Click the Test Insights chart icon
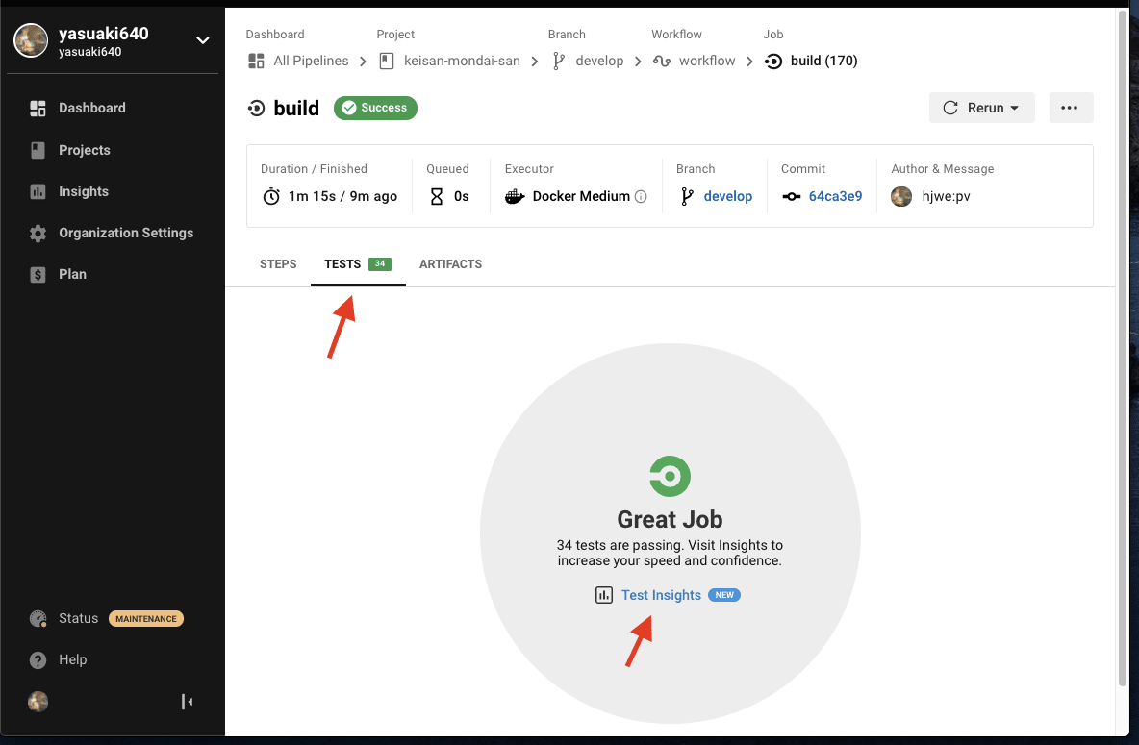Viewport: 1139px width, 745px height. click(x=603, y=595)
